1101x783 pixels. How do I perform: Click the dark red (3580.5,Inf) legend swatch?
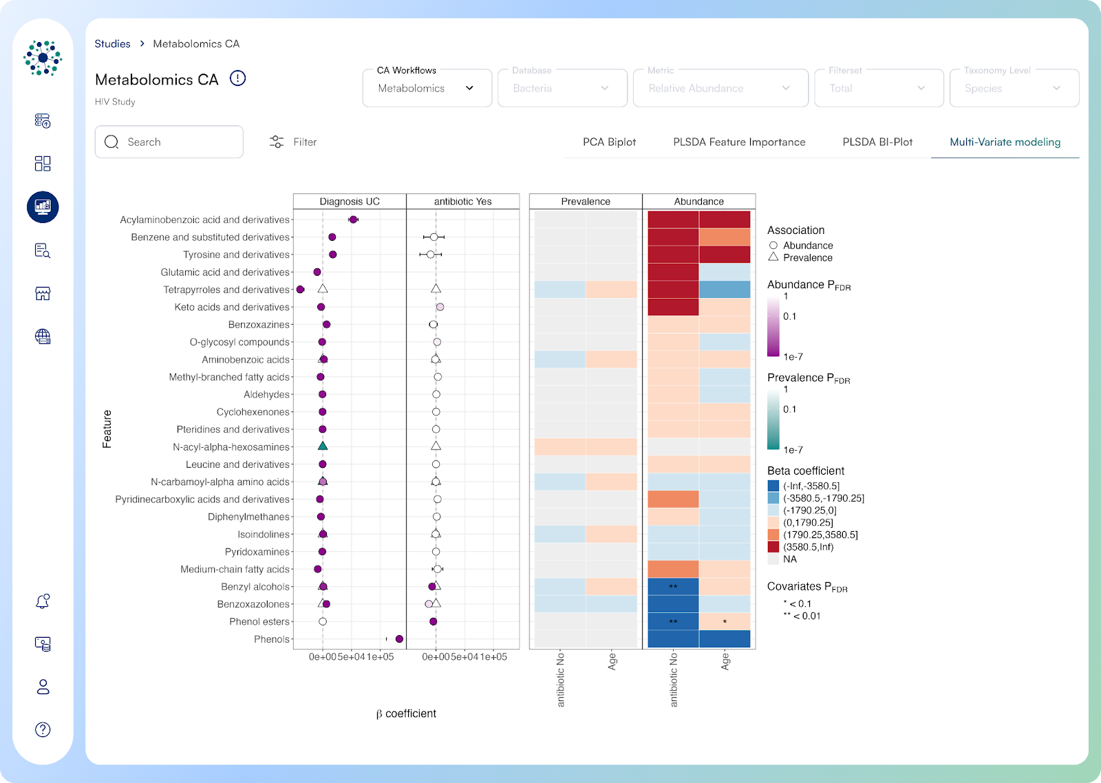click(773, 547)
